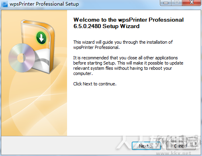202x156 pixels.
Task: Click the installer box and disc graphic
Action: tap(32, 47)
